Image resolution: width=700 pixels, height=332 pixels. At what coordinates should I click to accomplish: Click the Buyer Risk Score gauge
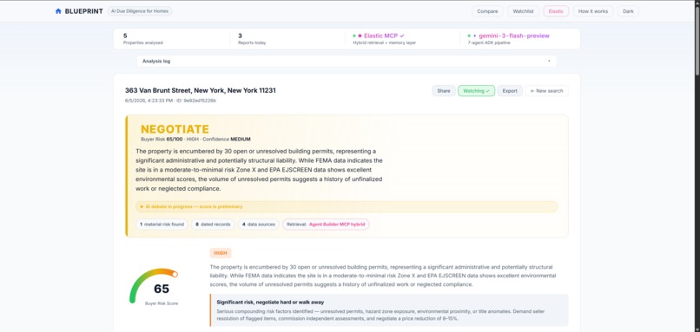pyautogui.click(x=155, y=287)
